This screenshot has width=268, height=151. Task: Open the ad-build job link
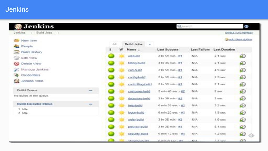[134, 56]
